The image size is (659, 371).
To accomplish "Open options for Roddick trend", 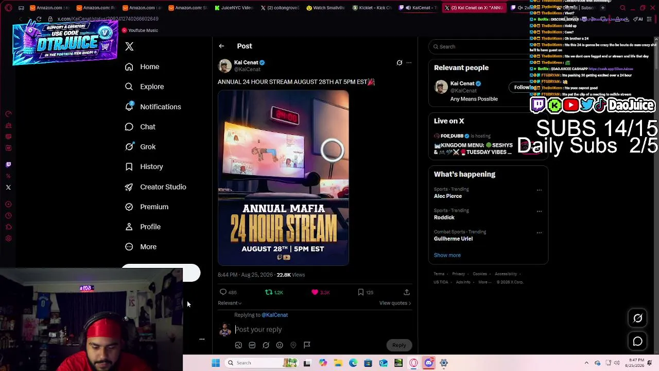I will point(539,211).
